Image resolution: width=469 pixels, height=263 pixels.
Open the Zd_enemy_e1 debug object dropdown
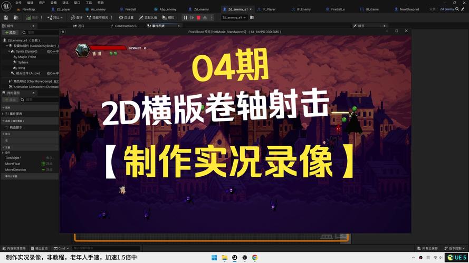[x=234, y=17]
